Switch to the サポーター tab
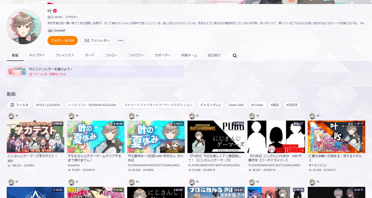372x198 pixels. (163, 55)
